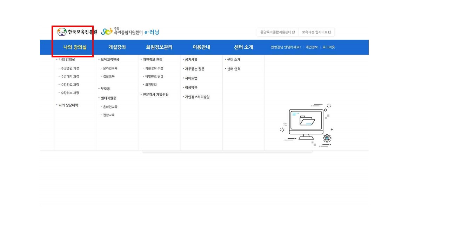
Task: Click 개인정보 in the top bar
Action: pyautogui.click(x=311, y=47)
